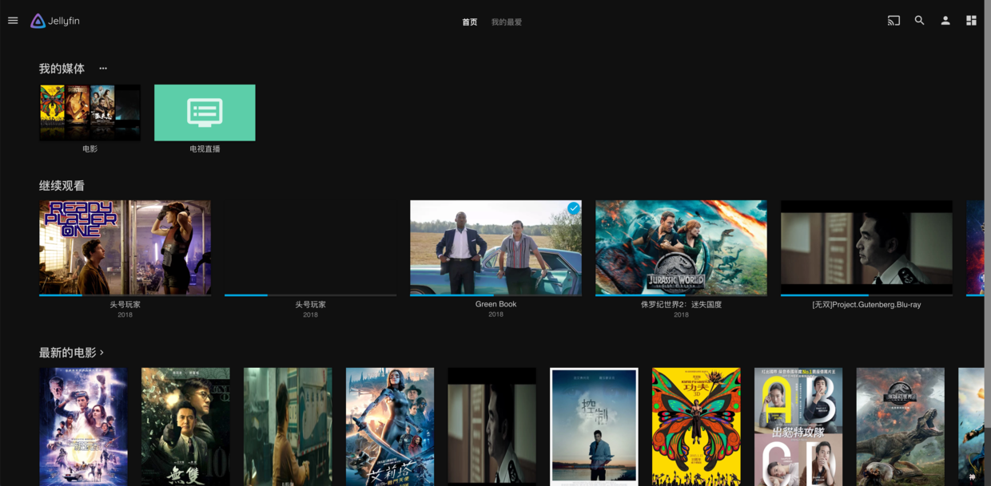Click progress bar under Green Book
The width and height of the screenshot is (991, 486).
pos(495,295)
